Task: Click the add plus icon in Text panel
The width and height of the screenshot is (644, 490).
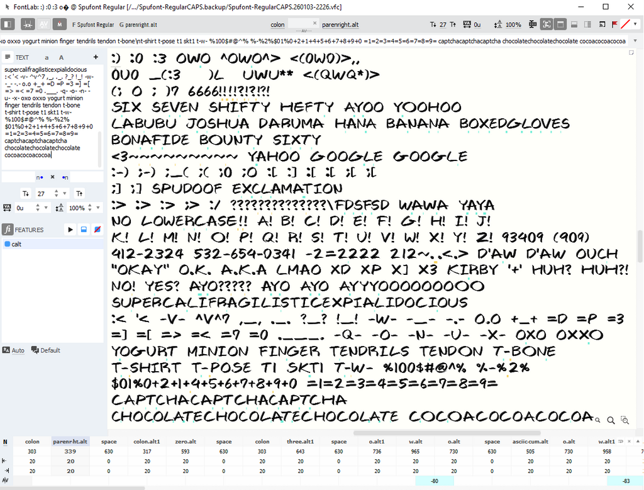Action: 96,57
